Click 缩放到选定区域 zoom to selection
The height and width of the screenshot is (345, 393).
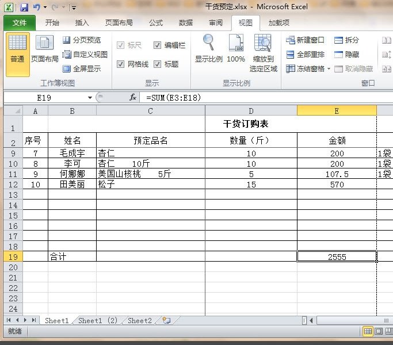[x=263, y=53]
